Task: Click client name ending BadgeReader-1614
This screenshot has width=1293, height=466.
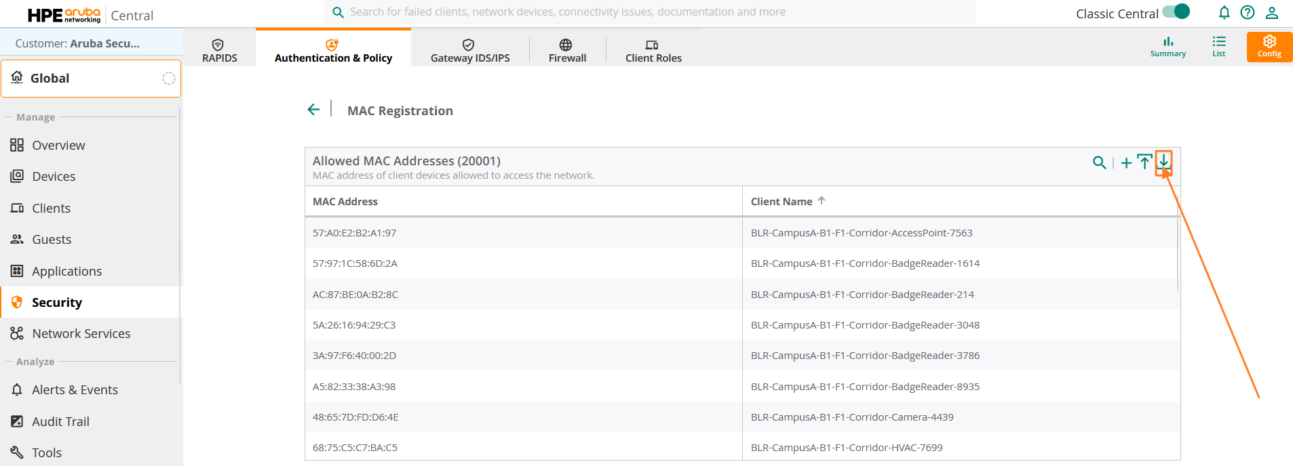Action: coord(865,263)
